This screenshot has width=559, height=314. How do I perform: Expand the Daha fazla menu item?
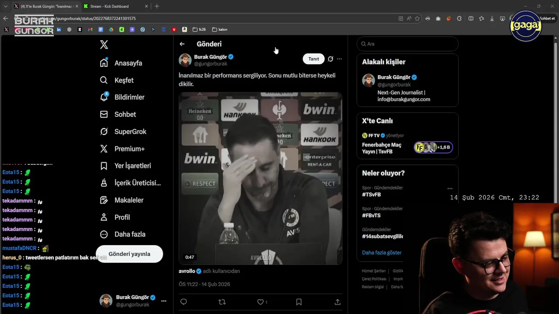coord(123,234)
